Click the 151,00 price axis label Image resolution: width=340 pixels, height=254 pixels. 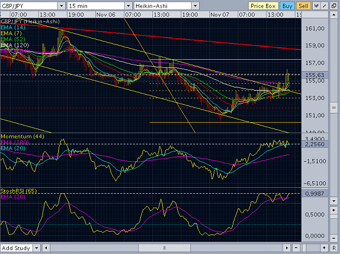tap(315, 115)
